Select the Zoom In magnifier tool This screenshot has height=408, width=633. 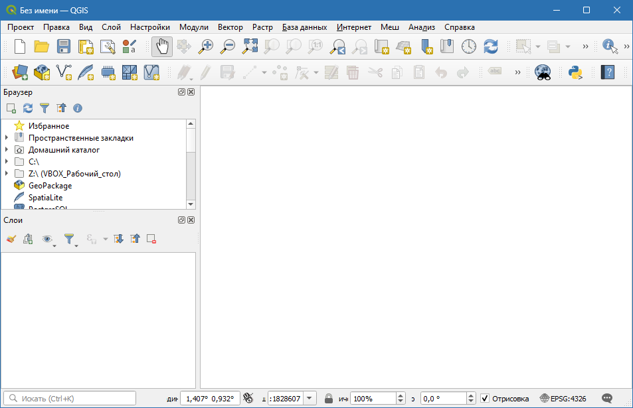coord(206,46)
